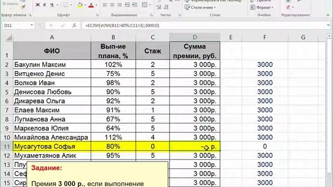This screenshot has width=333, height=187.
Task: Select column G header
Action: pos(303,37)
